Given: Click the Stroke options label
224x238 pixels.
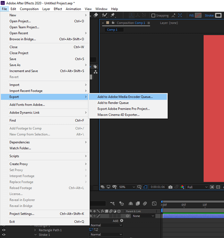Looking at the screenshot, I should [209, 15].
